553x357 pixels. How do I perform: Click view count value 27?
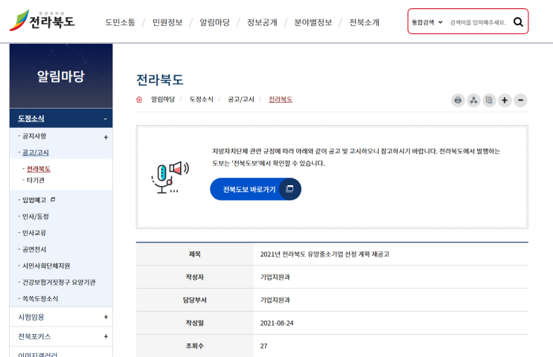(263, 346)
